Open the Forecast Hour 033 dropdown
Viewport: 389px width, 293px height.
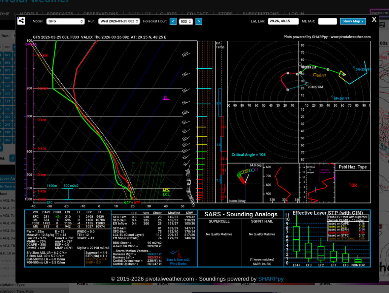[x=186, y=21]
